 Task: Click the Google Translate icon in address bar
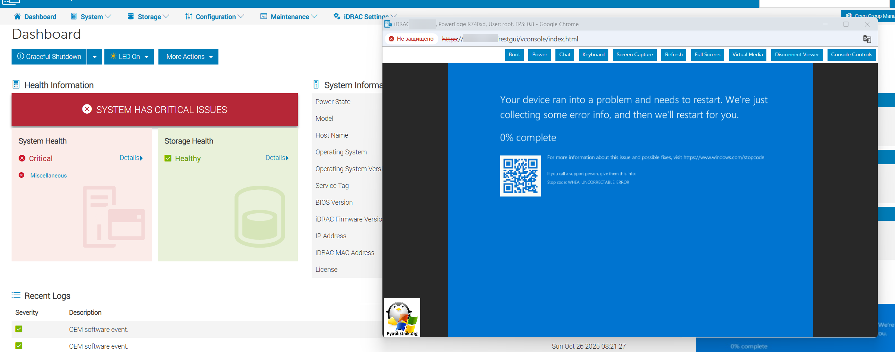867,39
